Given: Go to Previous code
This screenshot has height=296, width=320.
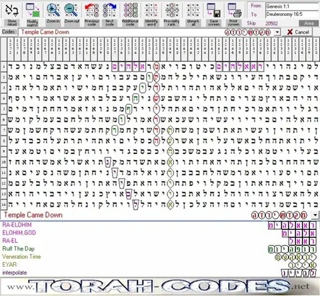Looking at the screenshot, I should tap(92, 15).
